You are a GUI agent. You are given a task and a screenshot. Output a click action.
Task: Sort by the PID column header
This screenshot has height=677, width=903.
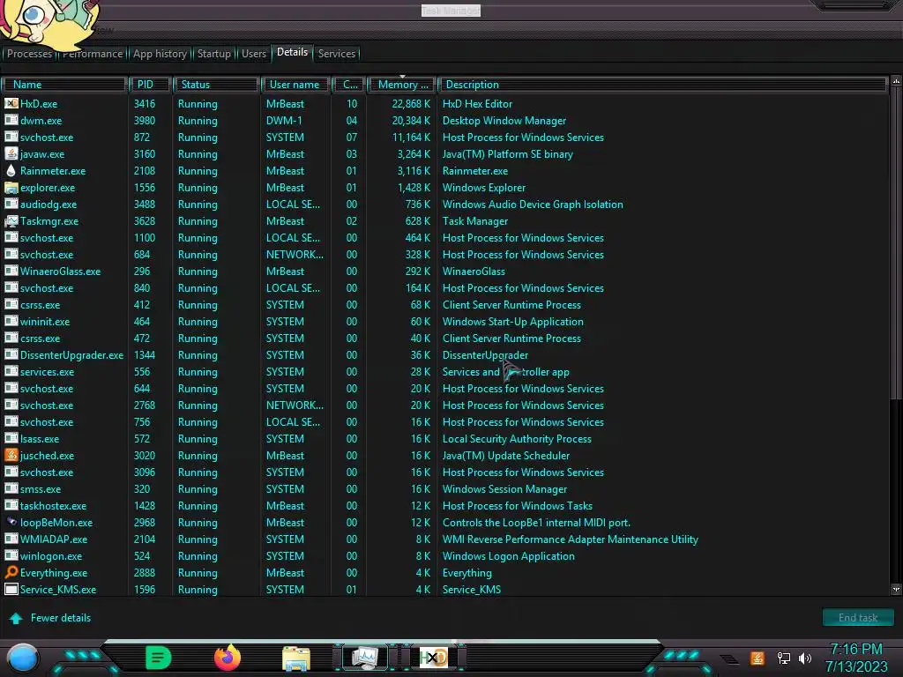pyautogui.click(x=150, y=85)
